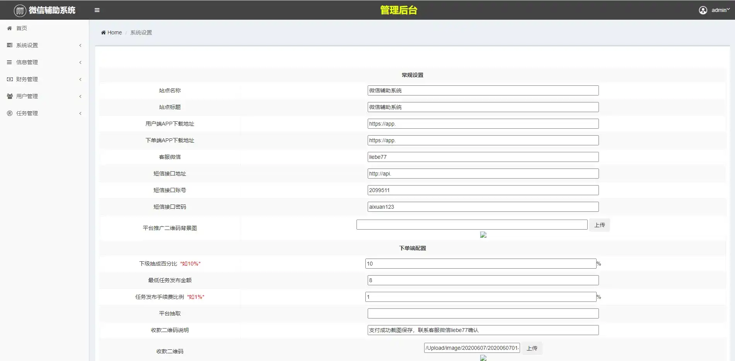The height and width of the screenshot is (361, 735).
Task: Click the 微信辅助系统 logo icon
Action: tap(20, 10)
